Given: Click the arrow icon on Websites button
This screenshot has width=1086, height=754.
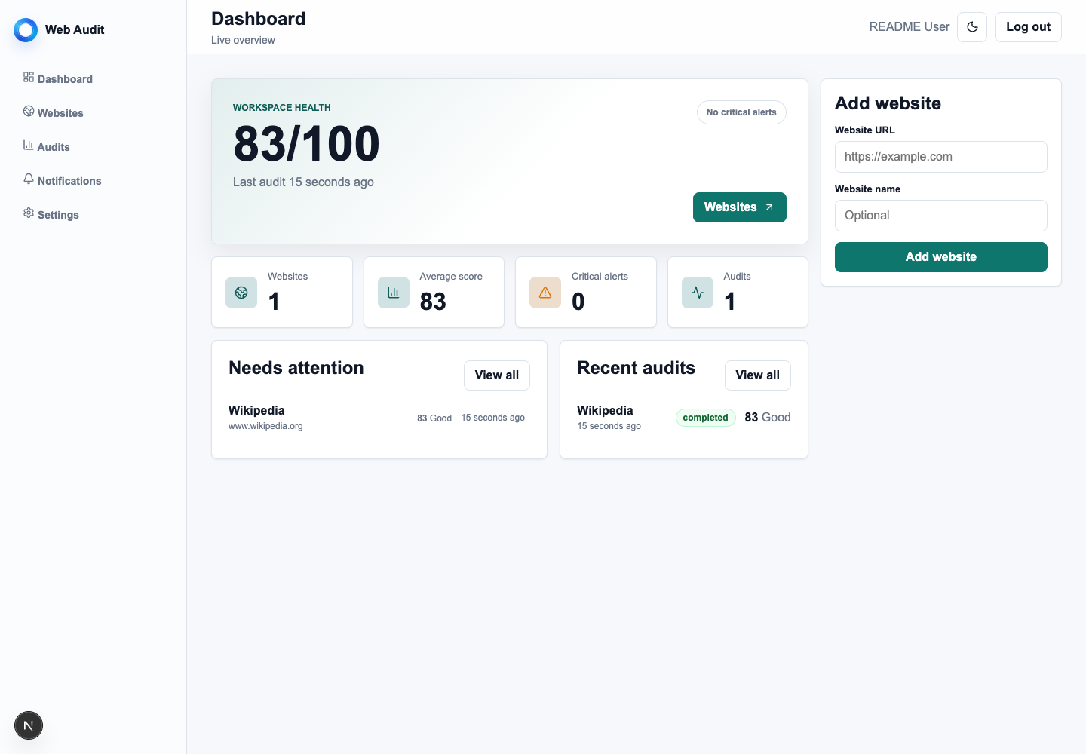Looking at the screenshot, I should (769, 207).
